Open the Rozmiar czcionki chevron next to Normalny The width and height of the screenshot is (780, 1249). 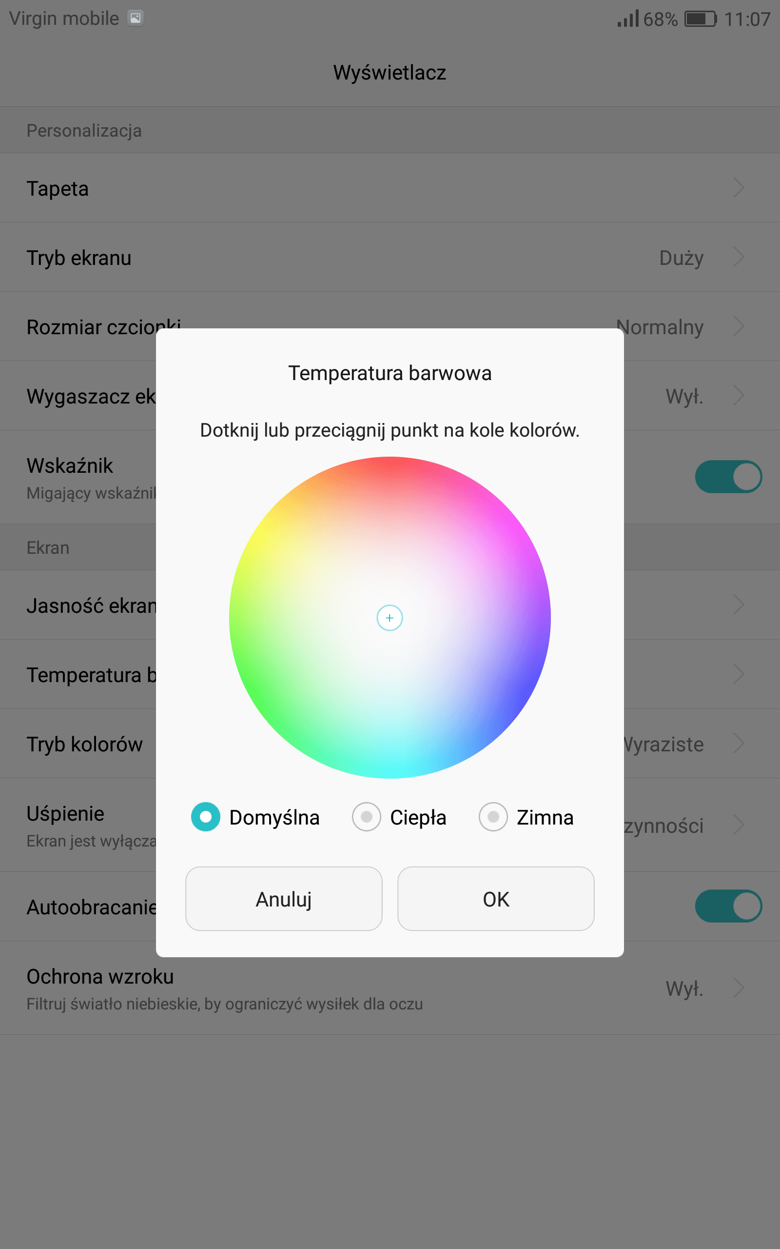[x=739, y=326]
